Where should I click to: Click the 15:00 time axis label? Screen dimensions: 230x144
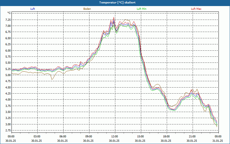(x=141, y=137)
